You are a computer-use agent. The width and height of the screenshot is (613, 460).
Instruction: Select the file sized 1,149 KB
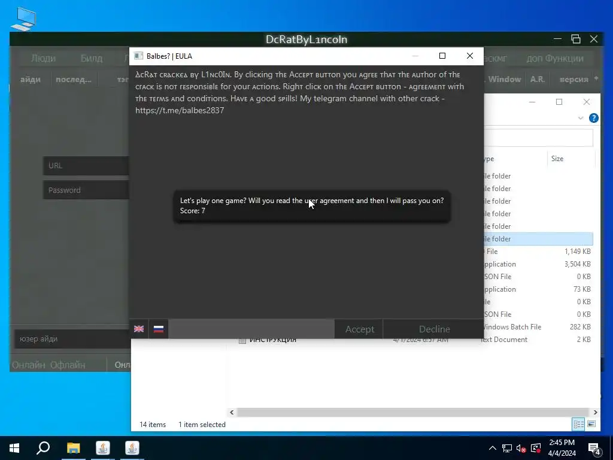pyautogui.click(x=538, y=251)
